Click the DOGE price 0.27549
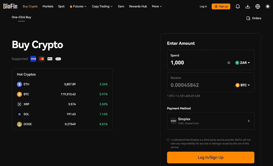Viewport: 273px width, 166px height. click(70, 124)
